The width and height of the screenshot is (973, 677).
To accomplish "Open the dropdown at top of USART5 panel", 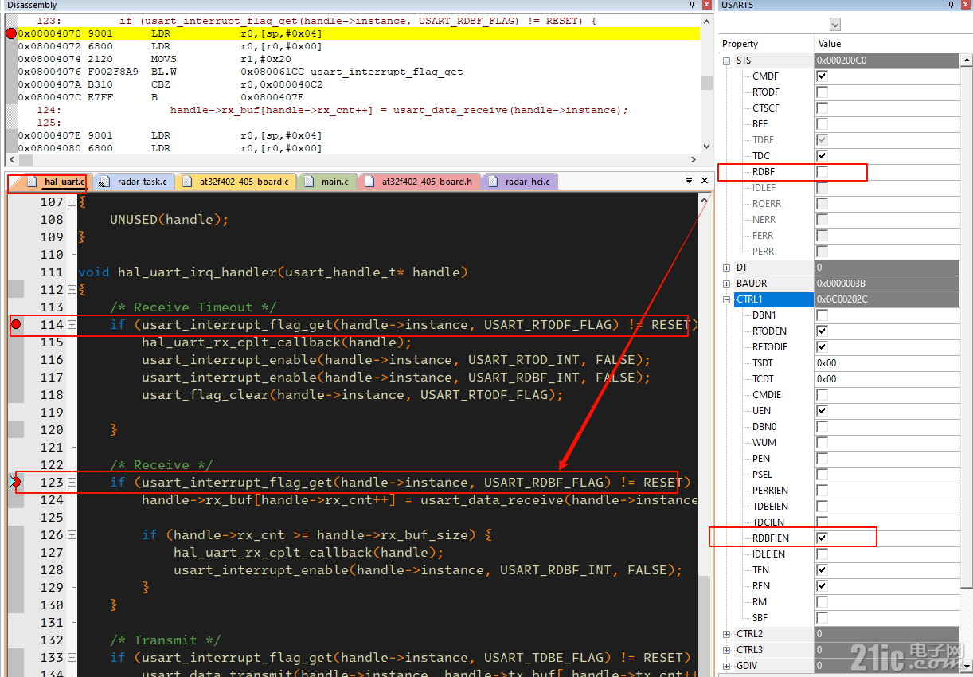I will coord(834,24).
